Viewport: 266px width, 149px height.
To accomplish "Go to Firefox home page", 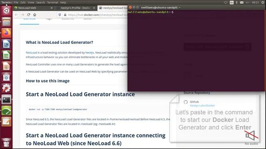I will pos(34,15).
